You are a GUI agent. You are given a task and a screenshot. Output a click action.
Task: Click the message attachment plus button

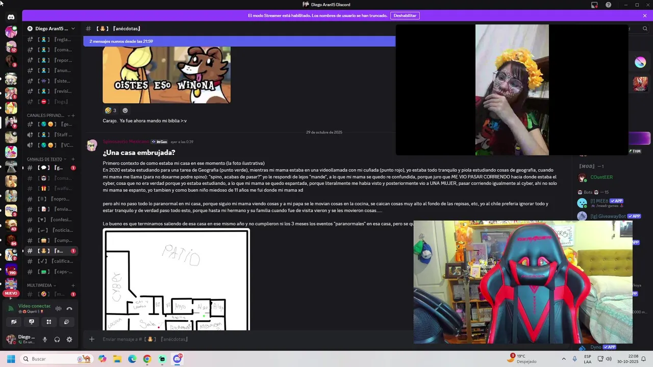pyautogui.click(x=92, y=339)
